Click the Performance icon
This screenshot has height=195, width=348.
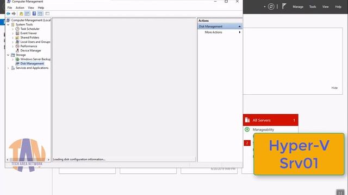point(17,46)
